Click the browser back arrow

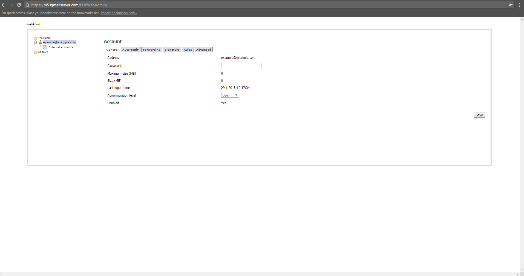[4, 5]
